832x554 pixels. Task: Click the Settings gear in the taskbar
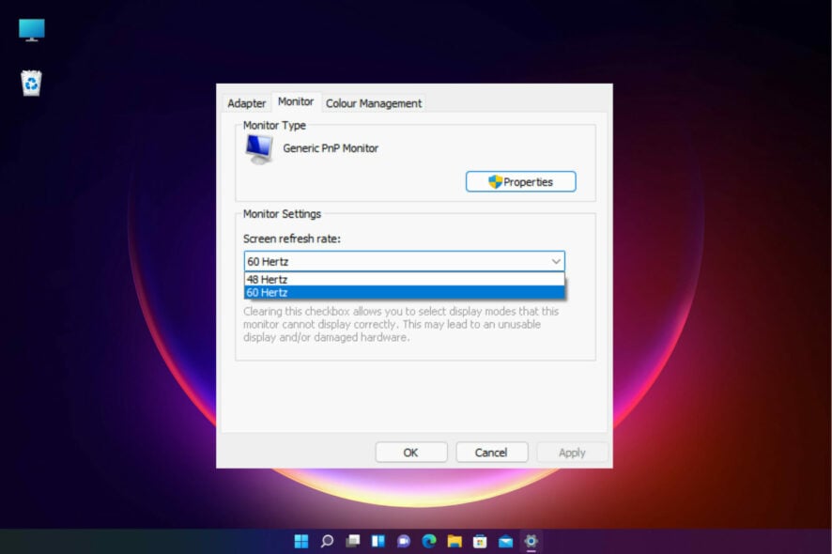coord(532,541)
